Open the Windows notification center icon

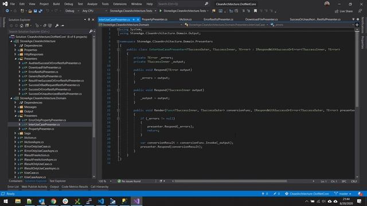pos(360,201)
